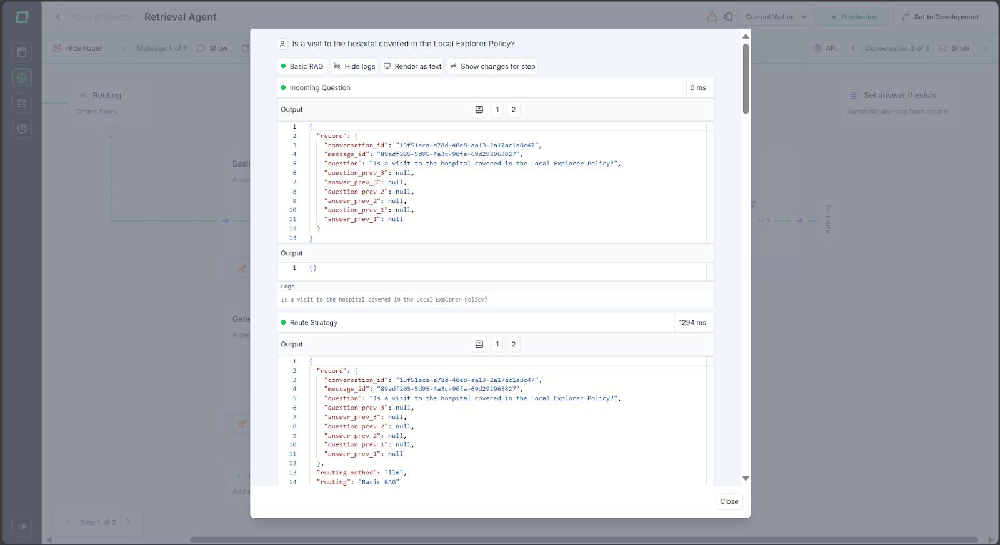
Task: Open the Current/Active version dropdown
Action: pos(776,17)
